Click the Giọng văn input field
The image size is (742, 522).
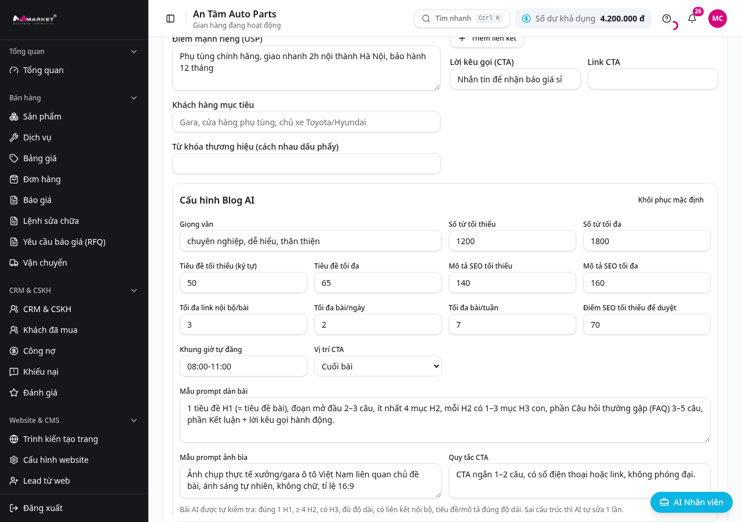click(311, 241)
